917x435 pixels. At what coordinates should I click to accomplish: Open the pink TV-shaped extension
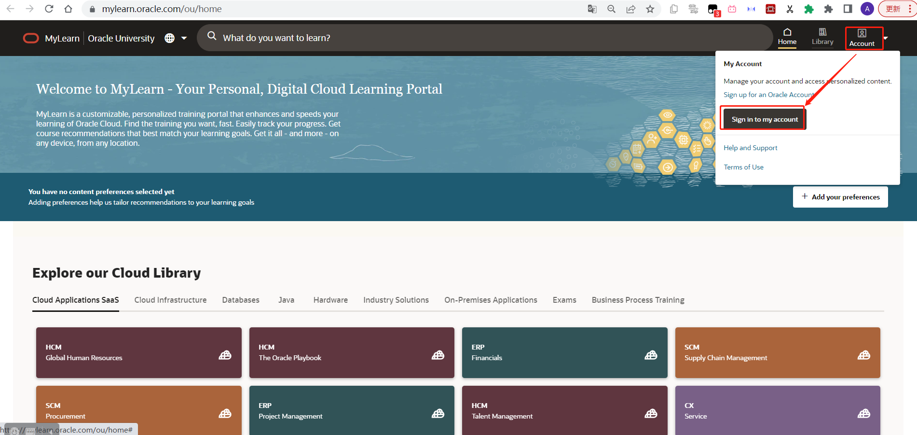click(x=732, y=9)
